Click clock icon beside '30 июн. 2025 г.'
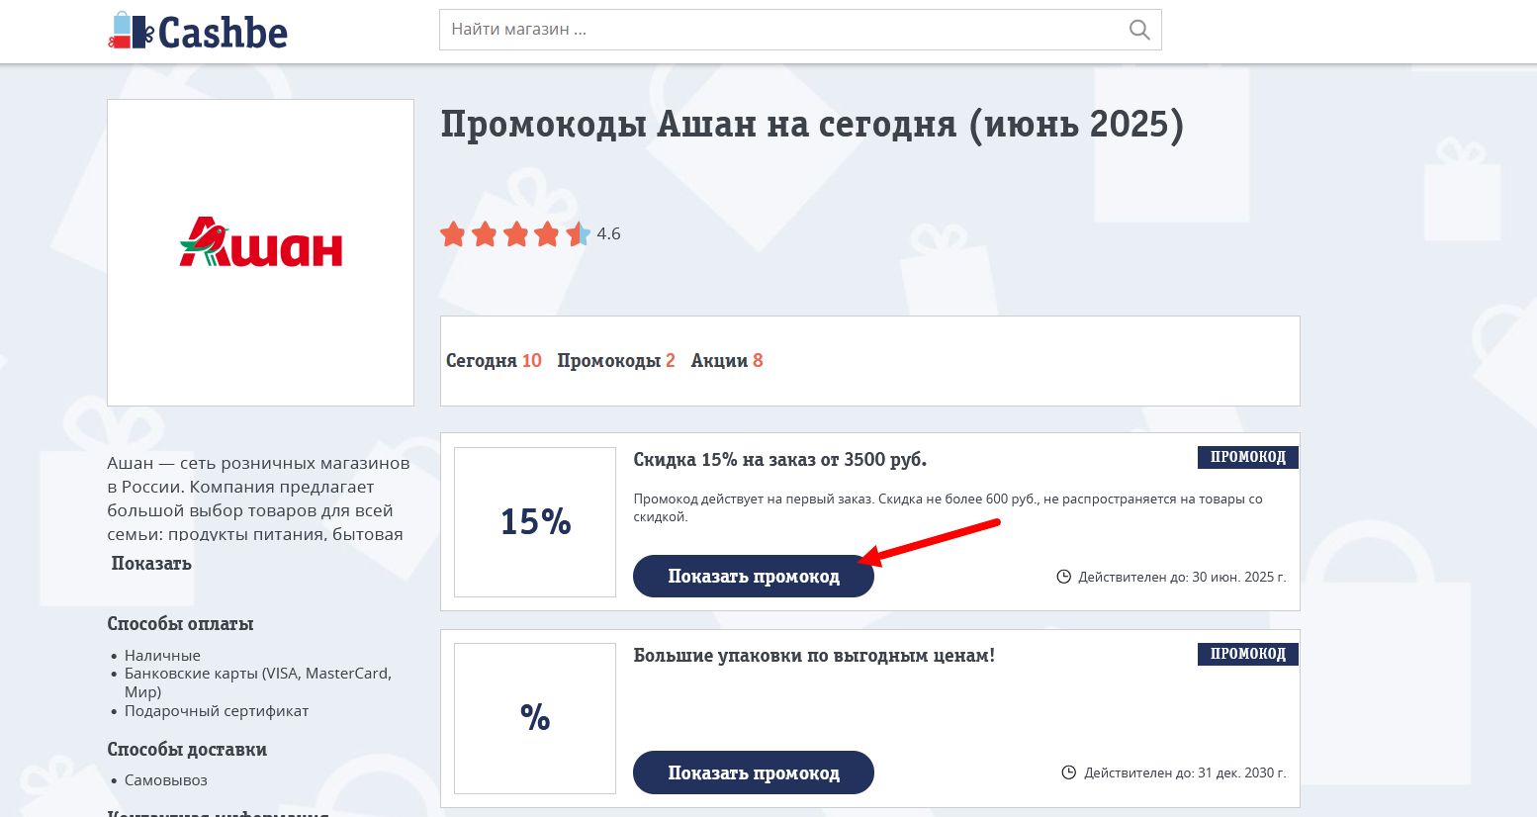 (x=1064, y=577)
